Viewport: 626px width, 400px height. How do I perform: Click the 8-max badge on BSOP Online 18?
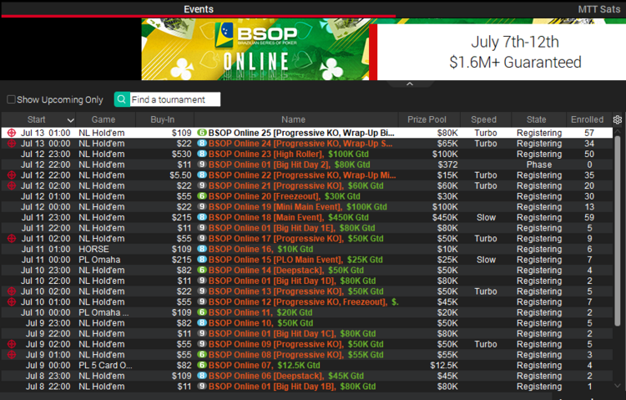pyautogui.click(x=202, y=217)
